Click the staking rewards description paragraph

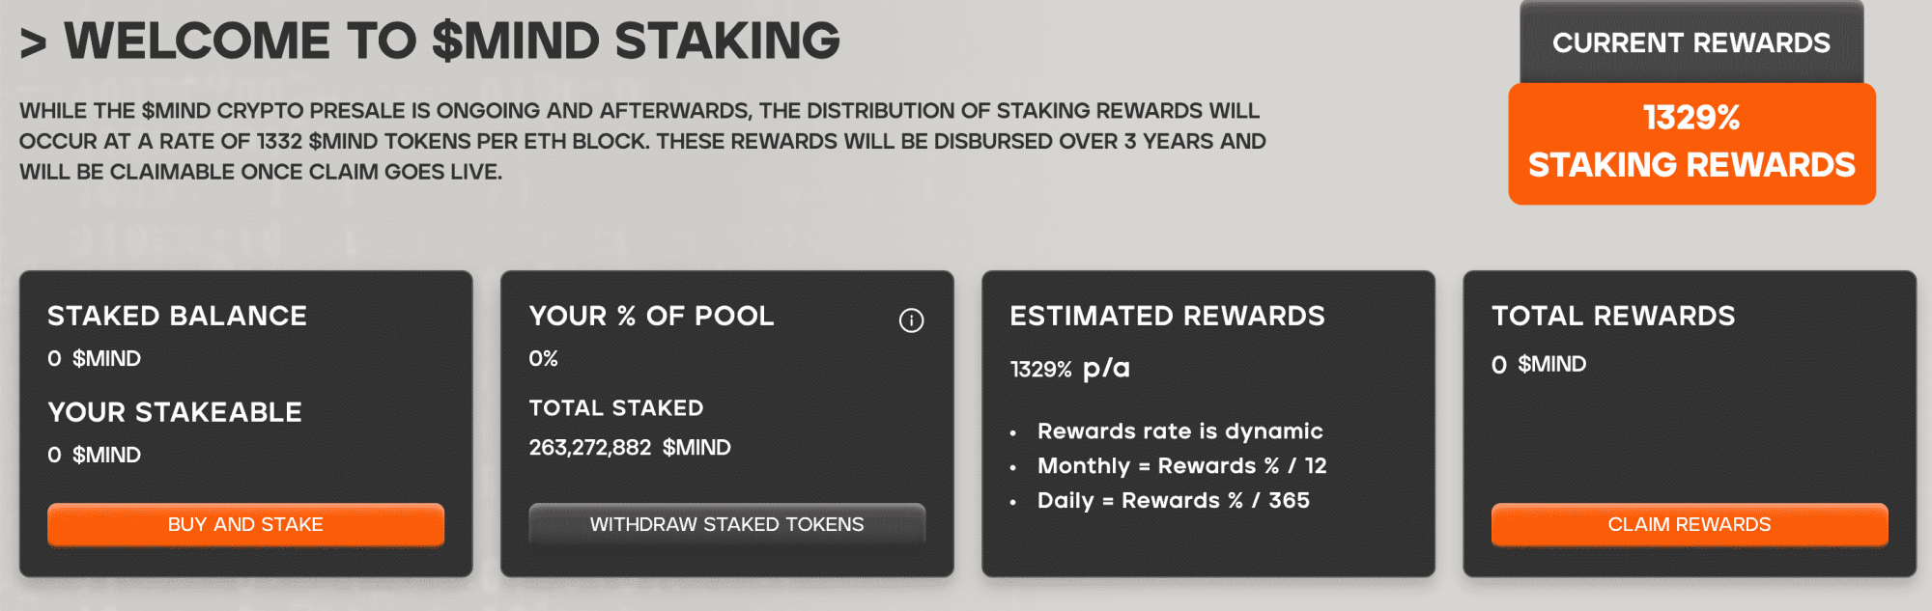tap(642, 142)
